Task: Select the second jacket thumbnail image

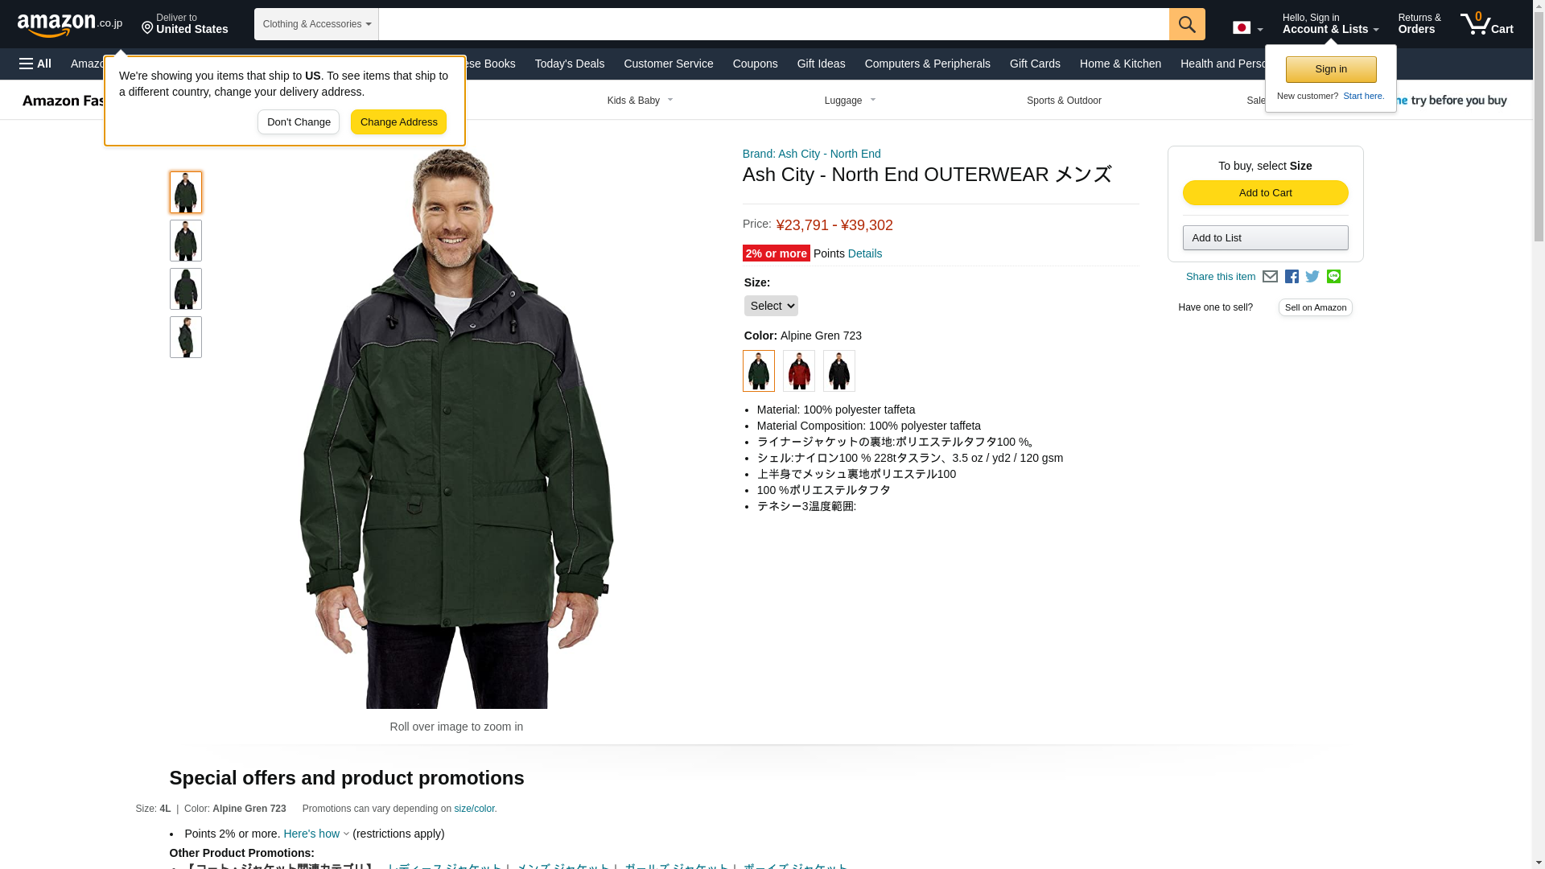Action: [186, 241]
